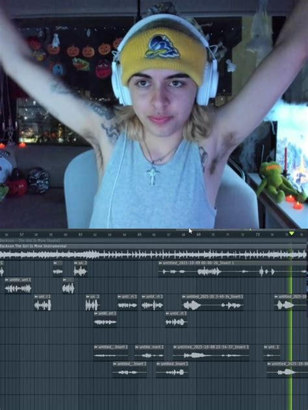Select clip title ending '3-49-34_Insert 1'
This screenshot has width=308, height=410.
click(215, 296)
